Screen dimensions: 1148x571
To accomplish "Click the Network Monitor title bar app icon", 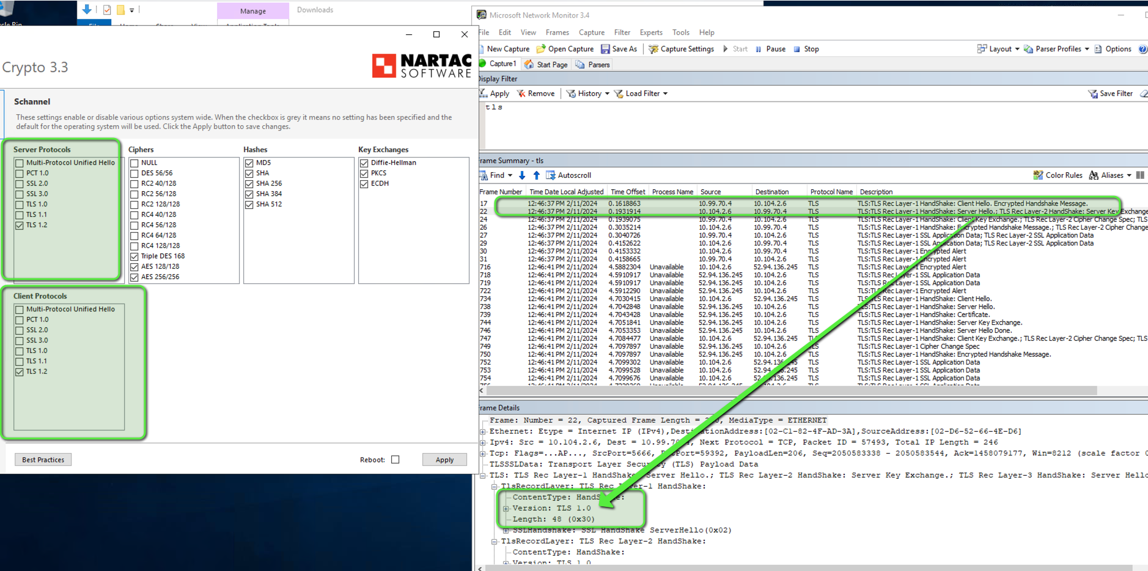I will (482, 15).
